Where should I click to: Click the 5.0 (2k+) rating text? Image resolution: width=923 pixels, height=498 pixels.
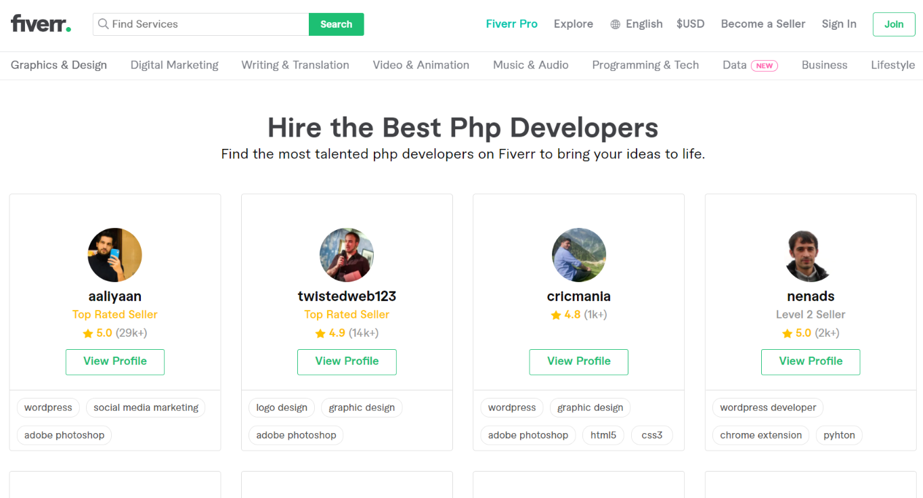coord(817,334)
